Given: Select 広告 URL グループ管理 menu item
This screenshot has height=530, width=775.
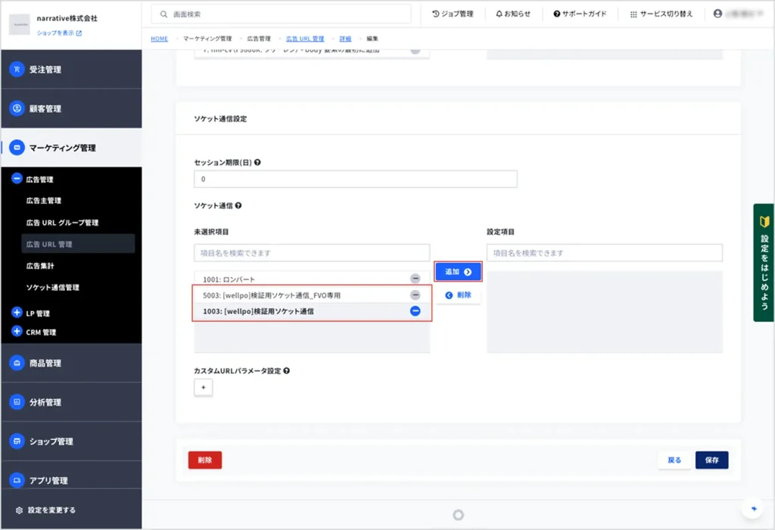Looking at the screenshot, I should tap(62, 223).
